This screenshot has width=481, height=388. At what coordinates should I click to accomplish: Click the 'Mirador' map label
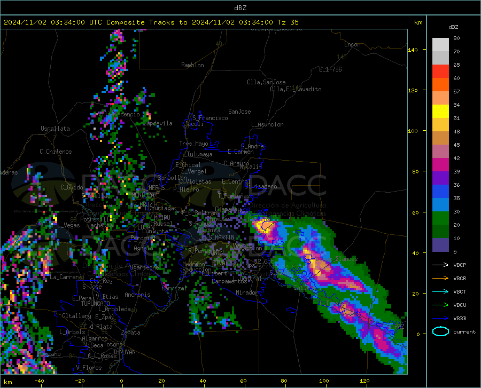[x=246, y=292]
